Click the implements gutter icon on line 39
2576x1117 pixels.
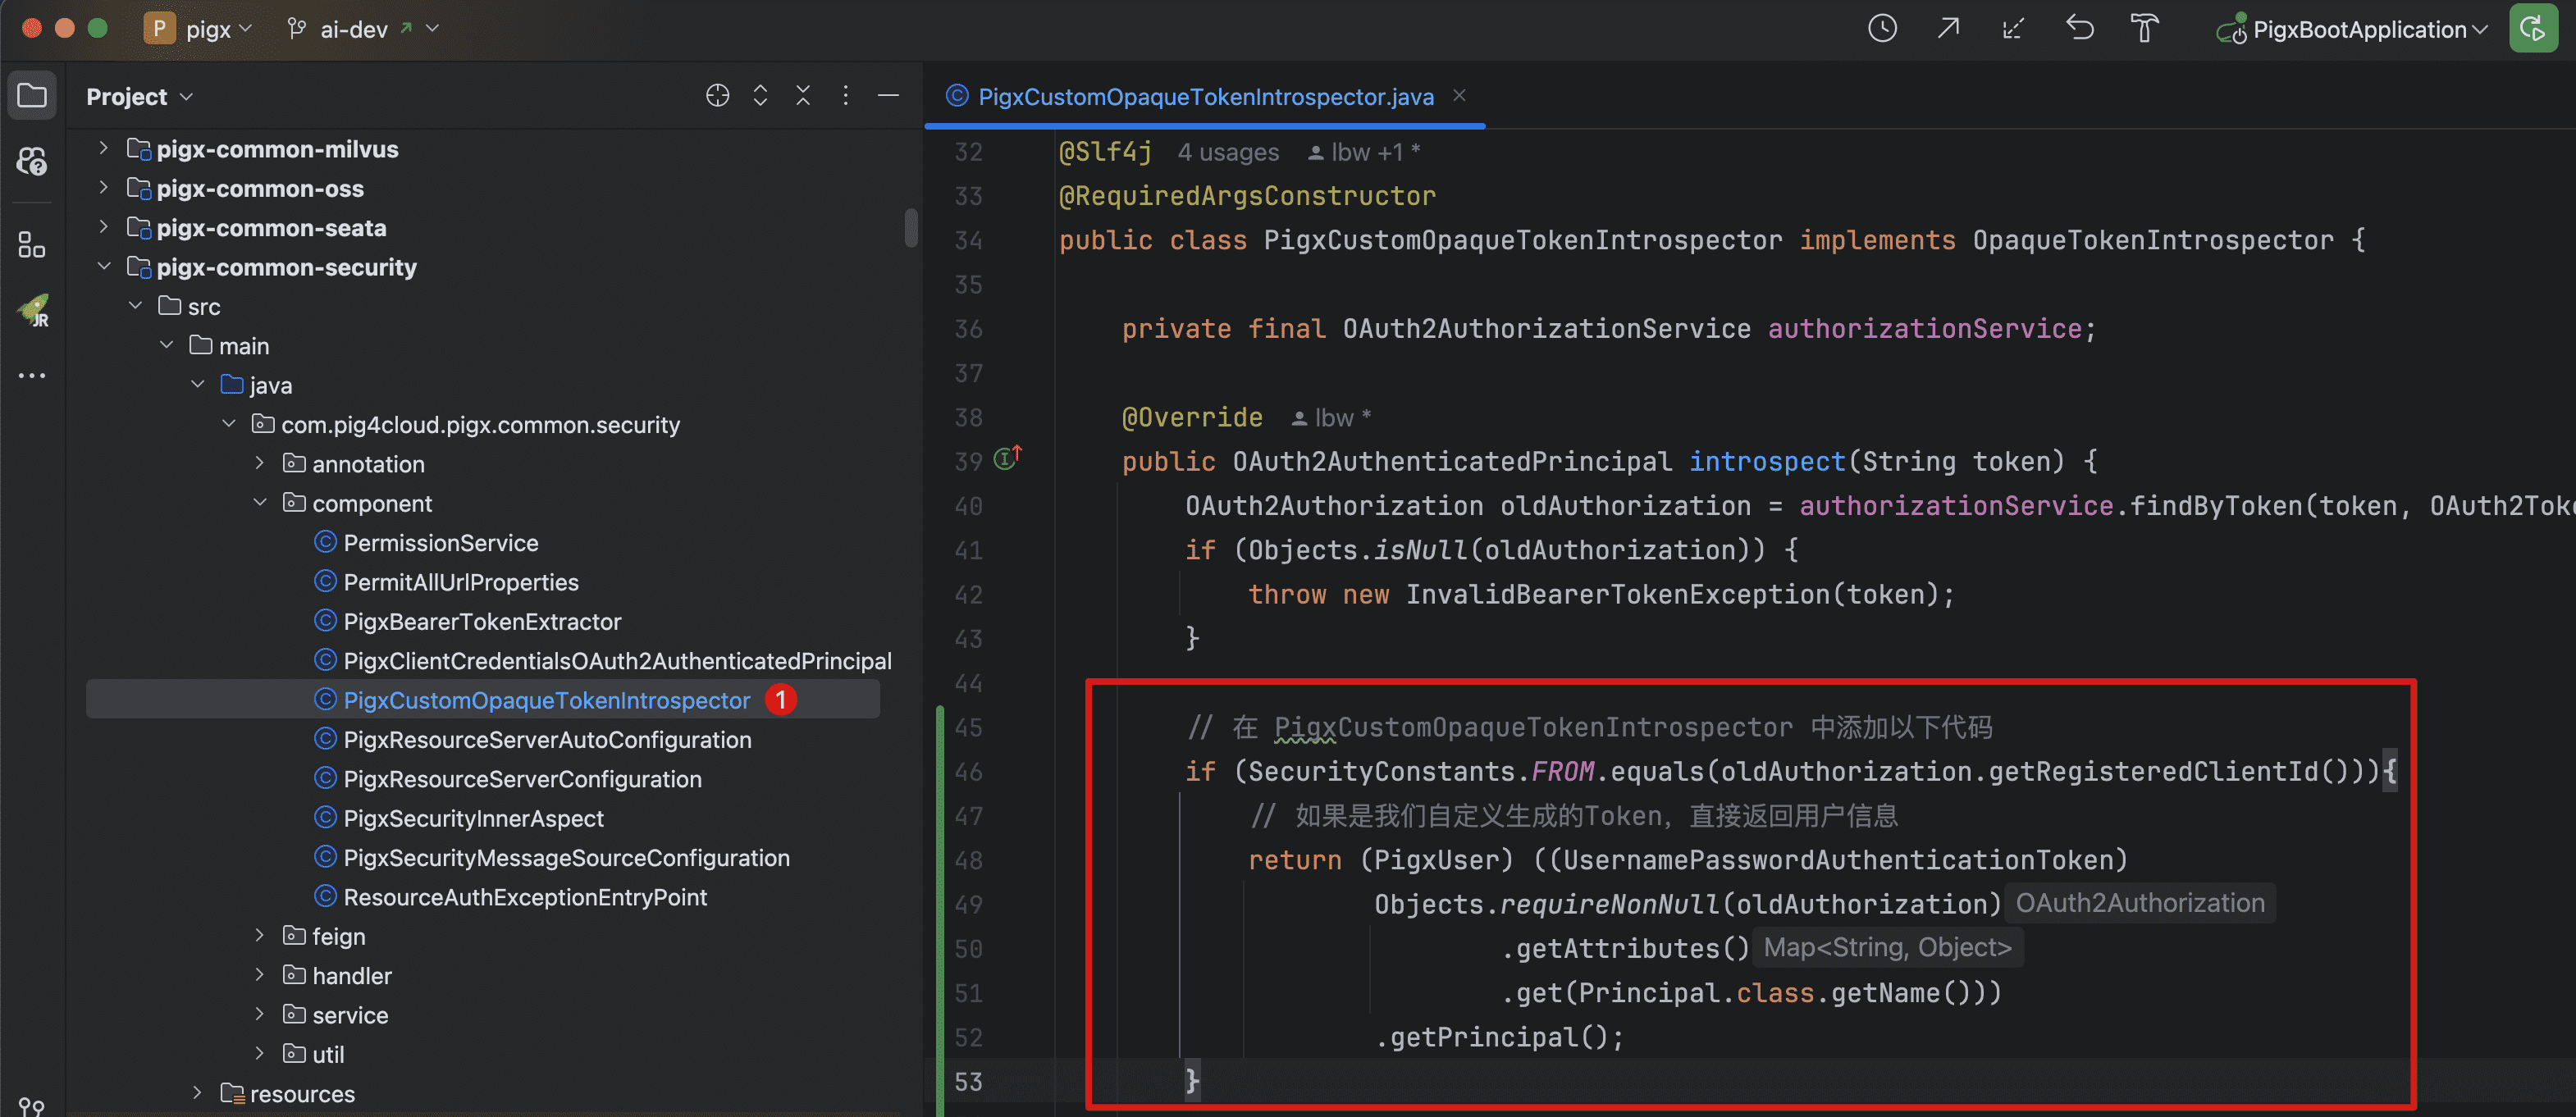(x=1007, y=459)
